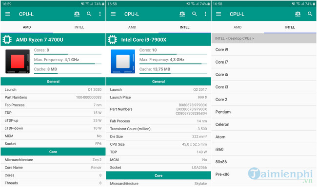Select INTEL tab on Ryzen screen
The height and width of the screenshot is (187, 317).
(79, 27)
